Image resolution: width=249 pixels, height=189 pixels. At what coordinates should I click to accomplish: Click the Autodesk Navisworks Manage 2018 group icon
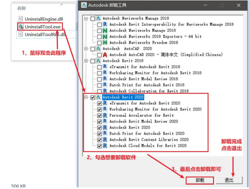coord(98,18)
